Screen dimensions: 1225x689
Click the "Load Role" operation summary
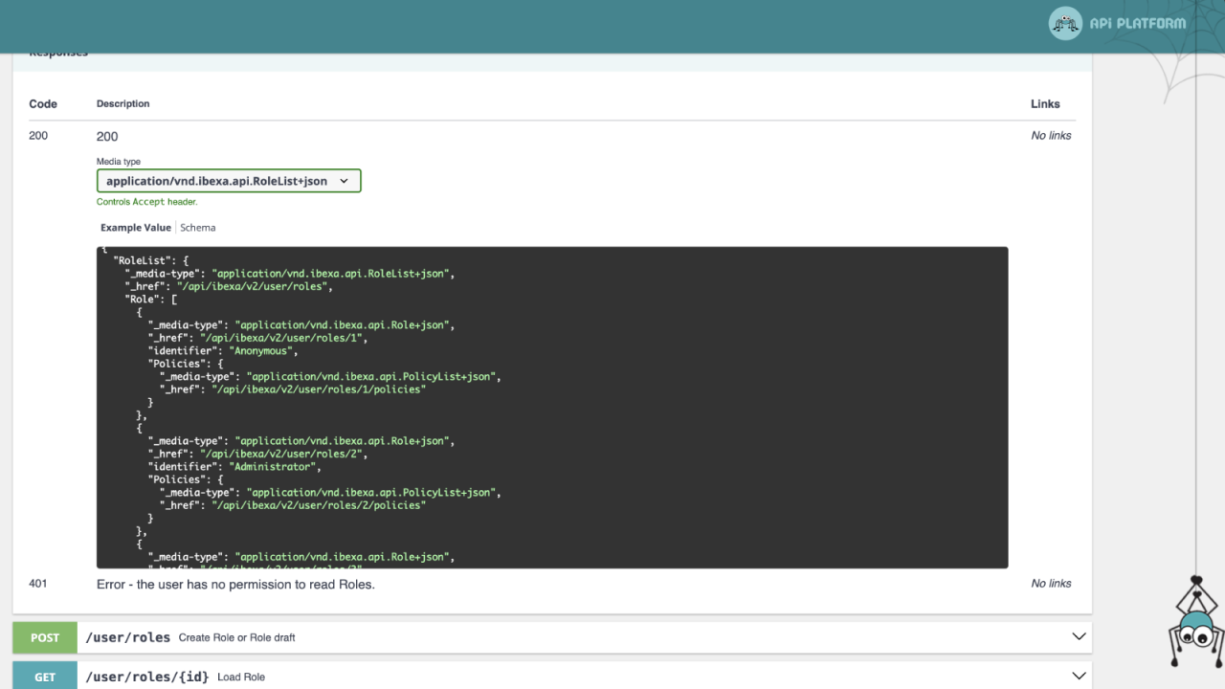pyautogui.click(x=240, y=677)
